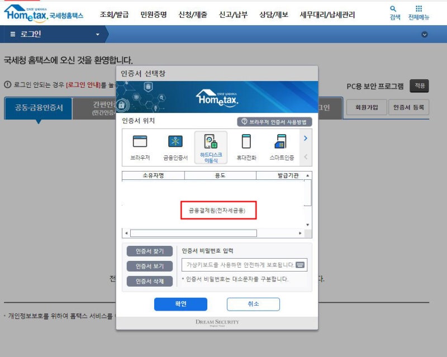Image resolution: width=447 pixels, height=357 pixels.
Task: Open the virtual keyboard icon in password field
Action: click(x=300, y=265)
